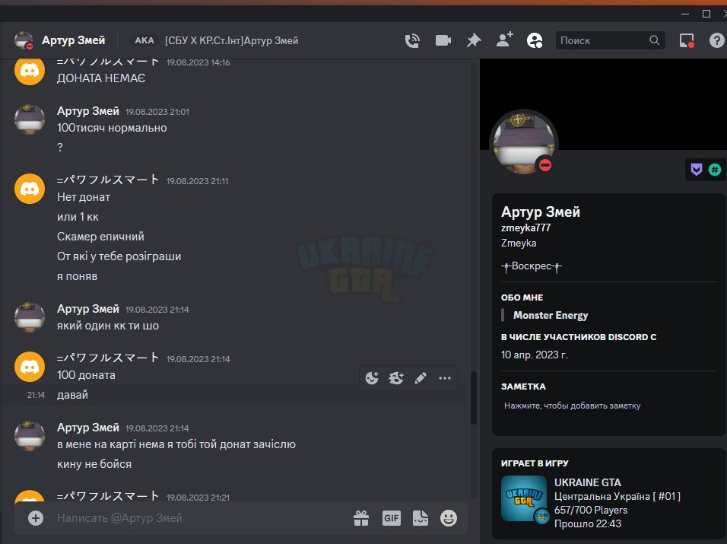
Task: Click header avatar of Артур Змей
Action: tap(23, 40)
